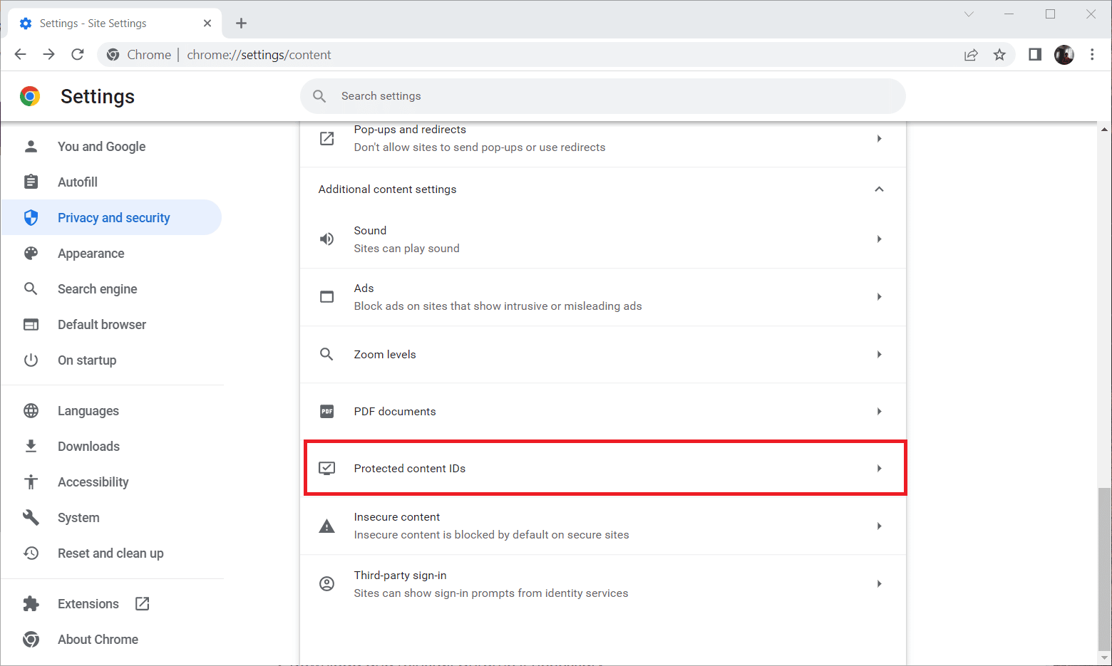The image size is (1112, 666).
Task: Open You and Google section
Action: [x=111, y=146]
